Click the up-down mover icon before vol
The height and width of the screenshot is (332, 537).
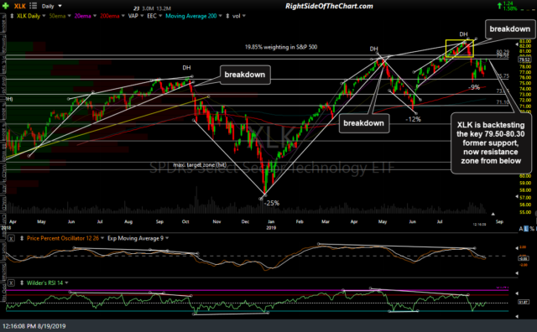point(227,16)
